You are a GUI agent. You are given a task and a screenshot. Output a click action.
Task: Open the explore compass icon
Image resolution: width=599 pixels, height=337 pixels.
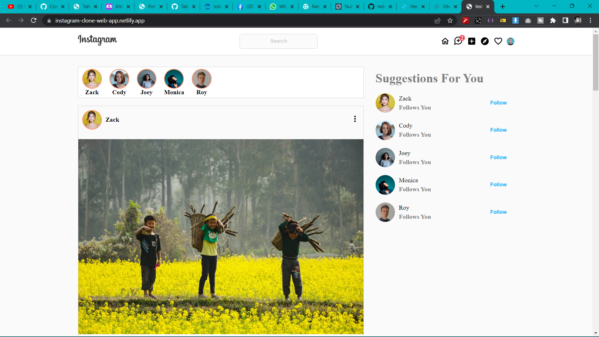coord(485,41)
